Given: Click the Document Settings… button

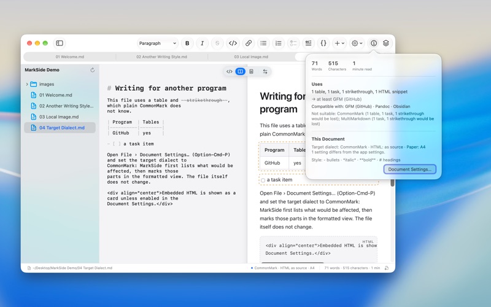Looking at the screenshot, I should 409,169.
